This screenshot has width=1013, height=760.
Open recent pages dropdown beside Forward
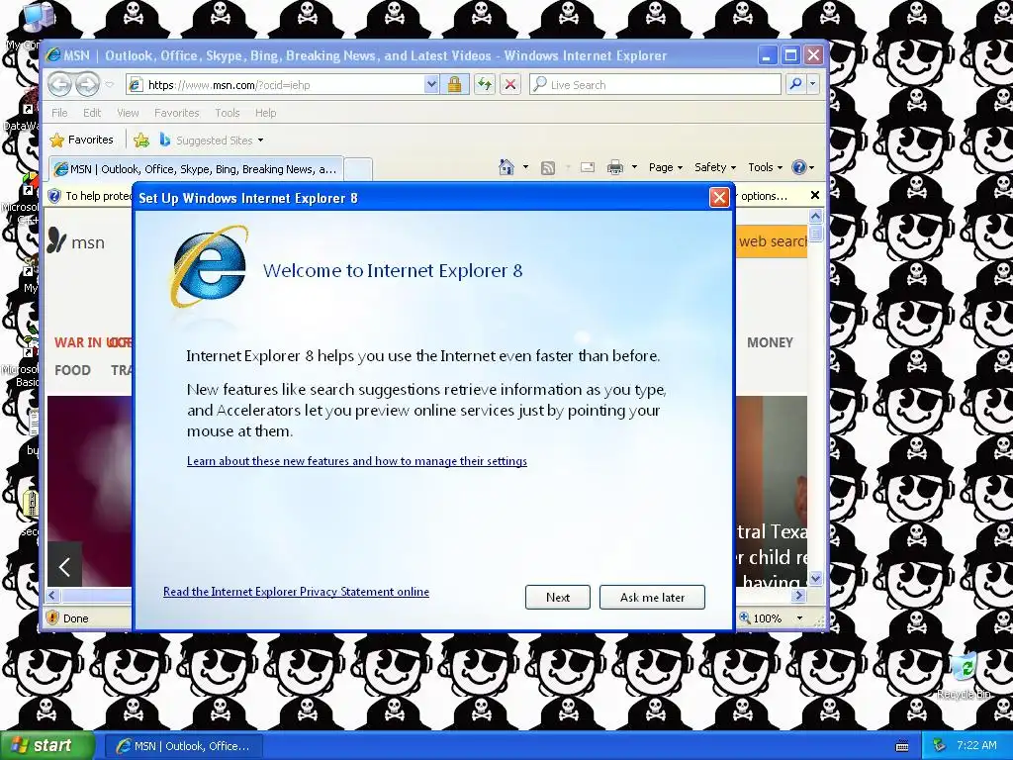109,85
